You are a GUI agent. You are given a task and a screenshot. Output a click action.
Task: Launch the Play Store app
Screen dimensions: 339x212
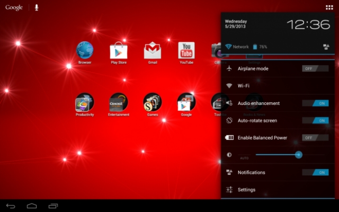click(x=119, y=51)
